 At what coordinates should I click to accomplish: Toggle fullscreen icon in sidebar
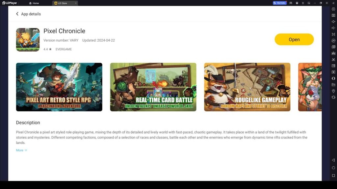tap(333, 34)
